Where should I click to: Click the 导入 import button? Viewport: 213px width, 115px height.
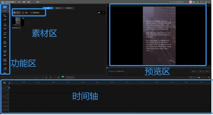(17, 13)
